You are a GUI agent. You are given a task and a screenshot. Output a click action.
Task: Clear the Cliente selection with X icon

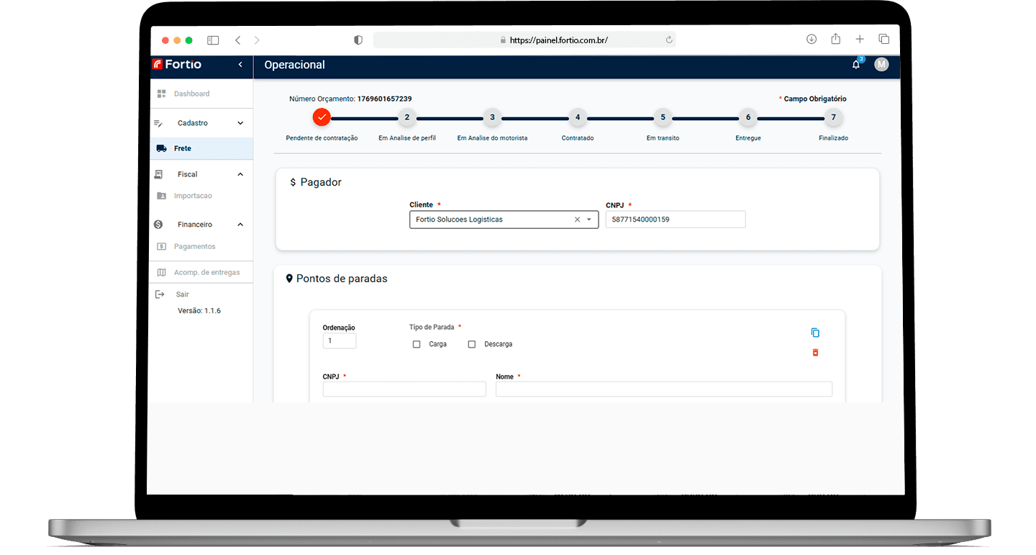577,220
